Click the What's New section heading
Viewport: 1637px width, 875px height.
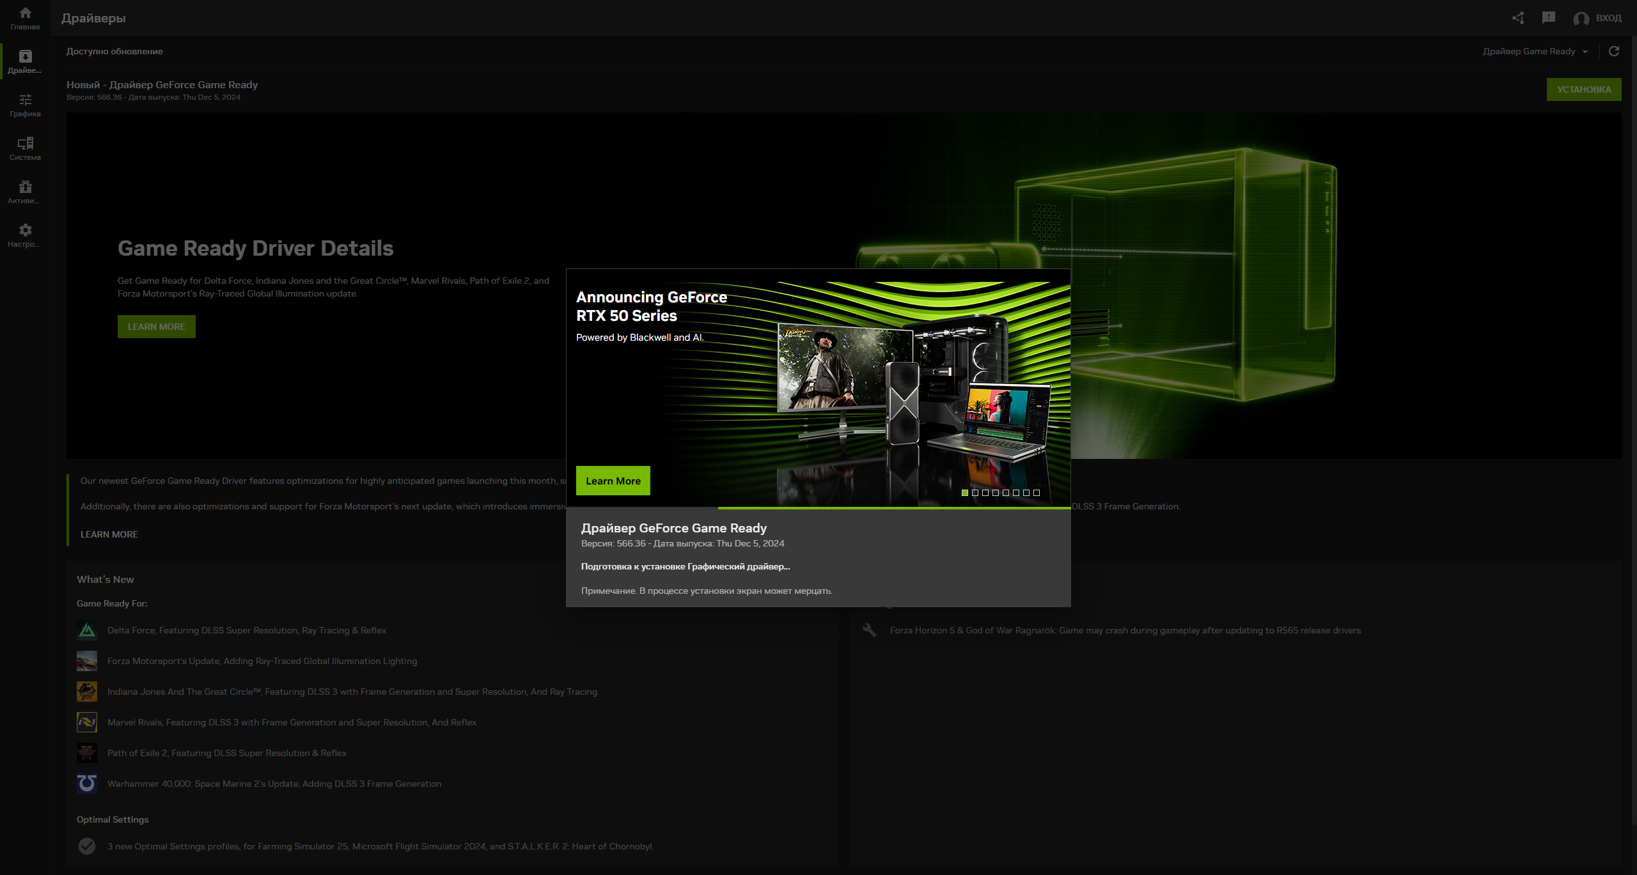[x=106, y=579]
